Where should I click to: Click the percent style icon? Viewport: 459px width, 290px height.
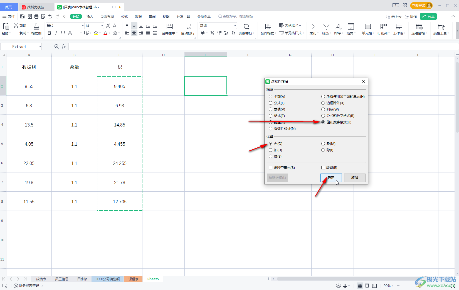212,33
